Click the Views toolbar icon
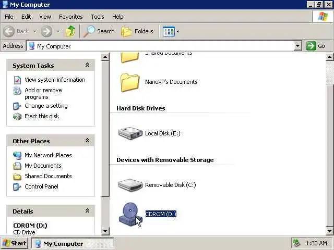 click(x=169, y=31)
